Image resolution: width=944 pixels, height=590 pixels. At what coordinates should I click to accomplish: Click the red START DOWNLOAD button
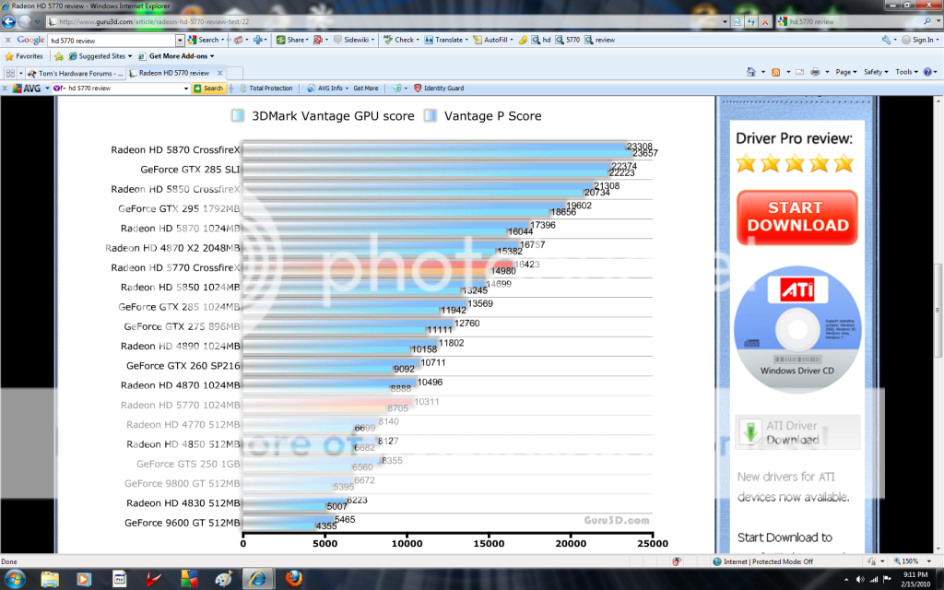click(x=797, y=218)
